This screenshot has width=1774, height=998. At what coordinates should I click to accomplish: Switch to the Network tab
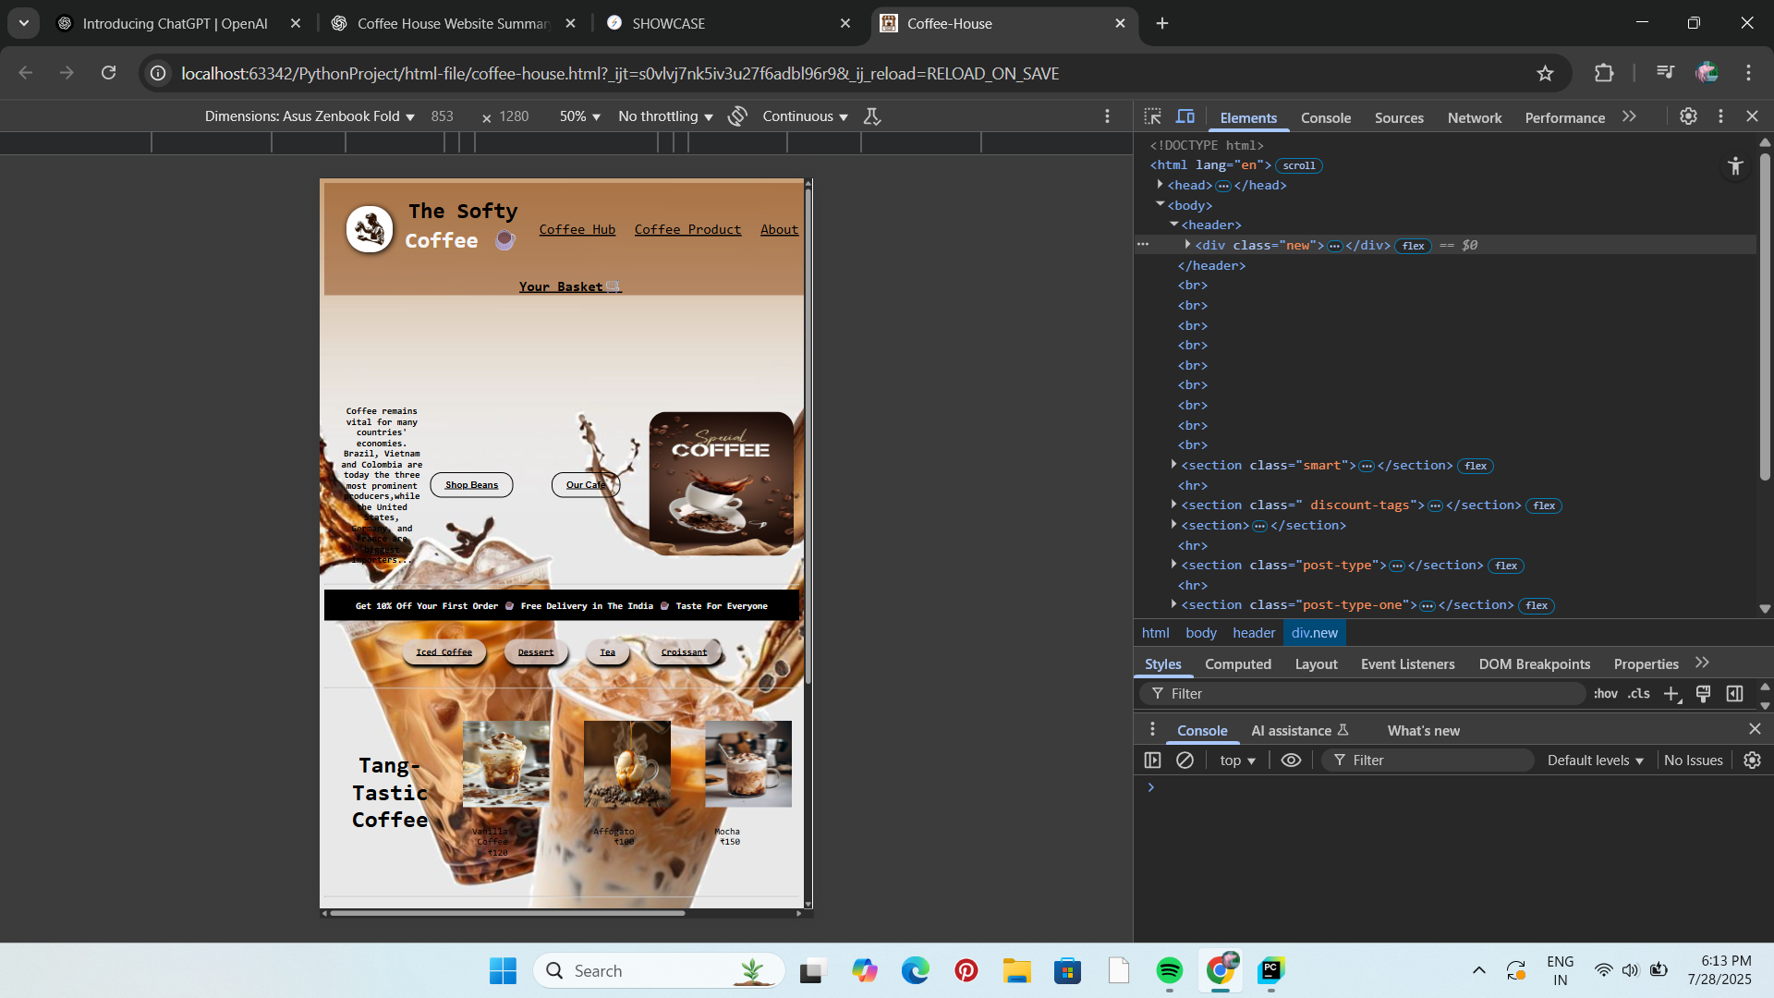[1475, 117]
